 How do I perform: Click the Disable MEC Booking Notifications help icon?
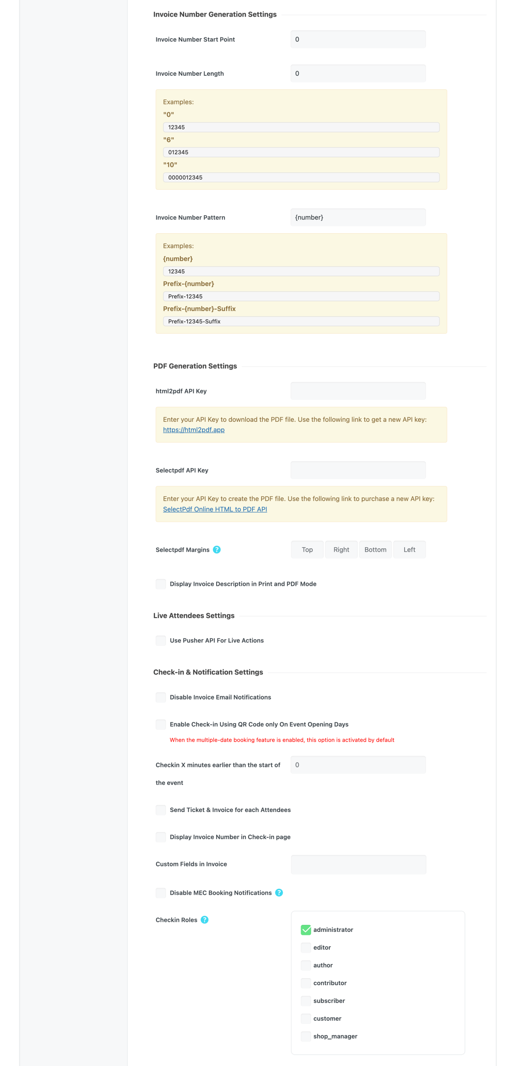279,892
